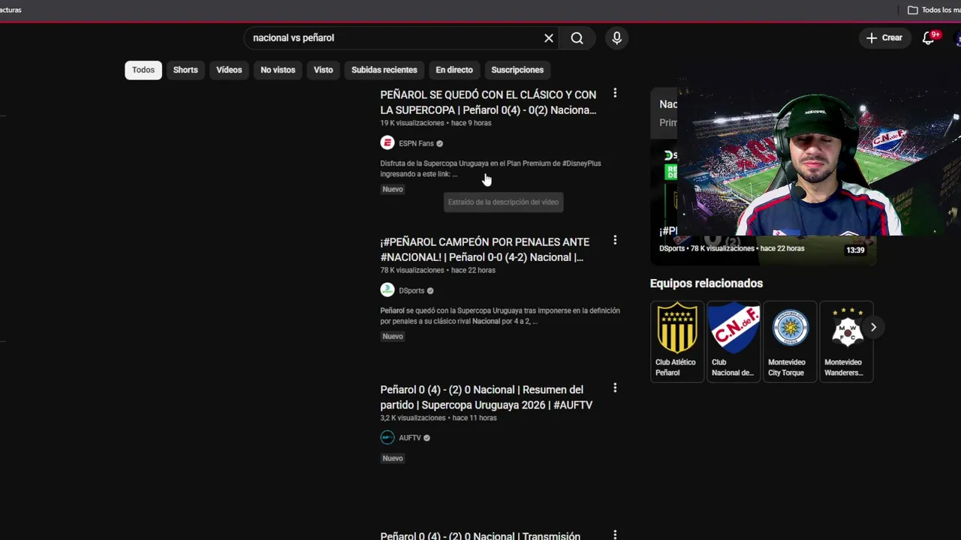Click the 'Disfruta de la Supercopa Uruguaya' description text
The width and height of the screenshot is (961, 540).
(490, 169)
